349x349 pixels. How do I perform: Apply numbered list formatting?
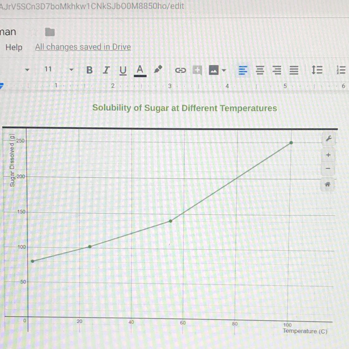point(341,70)
